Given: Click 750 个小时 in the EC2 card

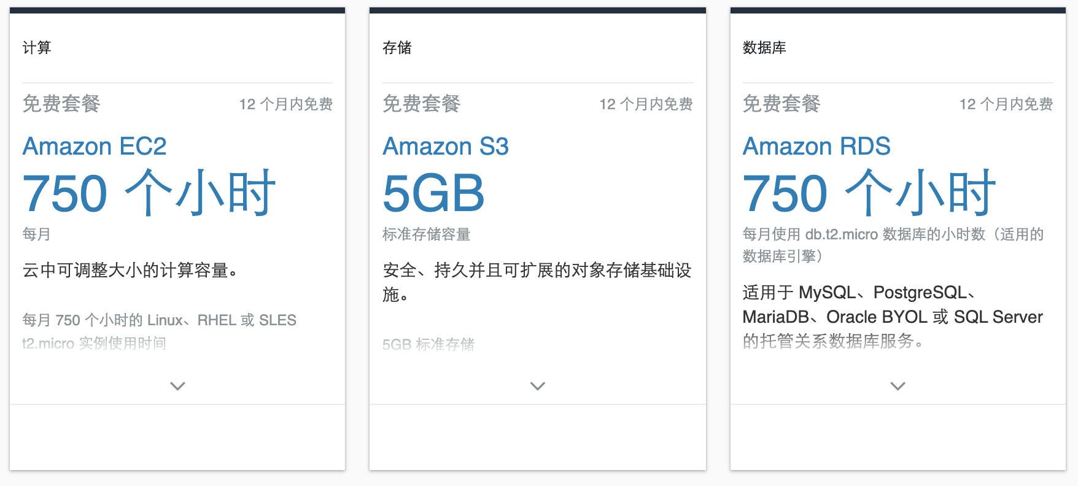Looking at the screenshot, I should coord(149,193).
